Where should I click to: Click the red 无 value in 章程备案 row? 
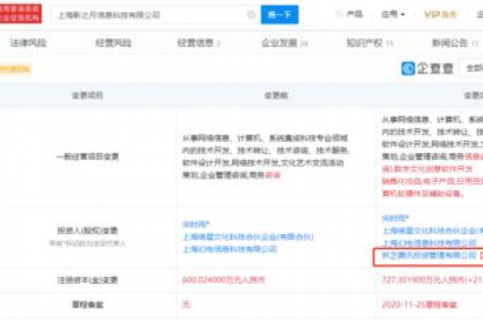point(186,305)
